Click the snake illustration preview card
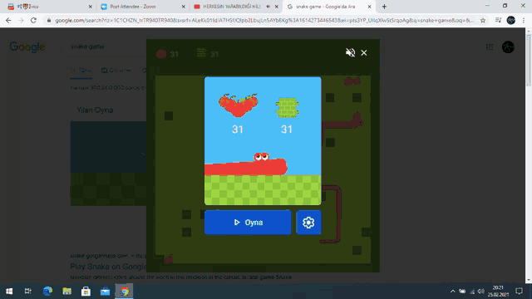This screenshot has height=299, width=532. coord(263,140)
